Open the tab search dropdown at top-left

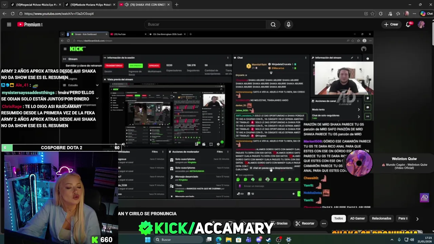pyautogui.click(x=4, y=5)
